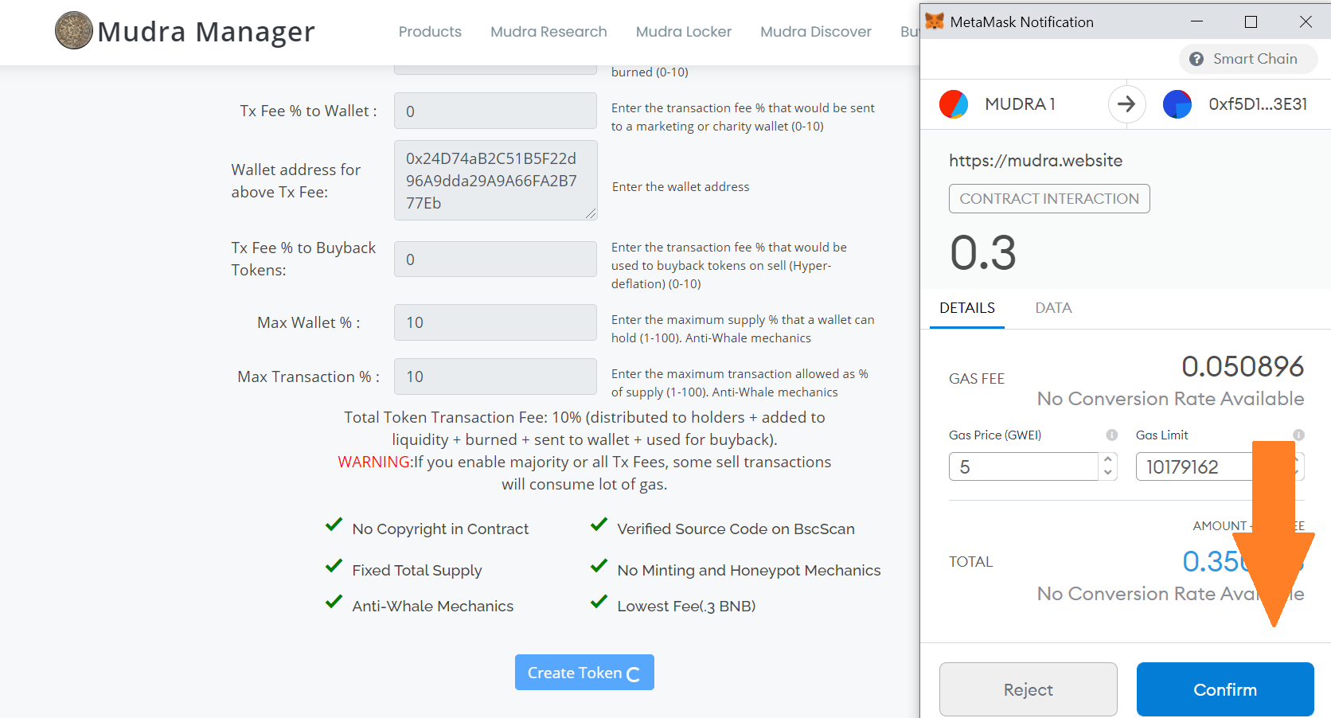Decrease Gas Price with the down stepper
The width and height of the screenshot is (1331, 718).
[1108, 473]
